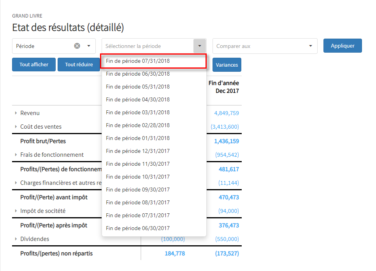Select Fin de période 07/31/2018
The width and height of the screenshot is (376, 271).
pos(138,61)
